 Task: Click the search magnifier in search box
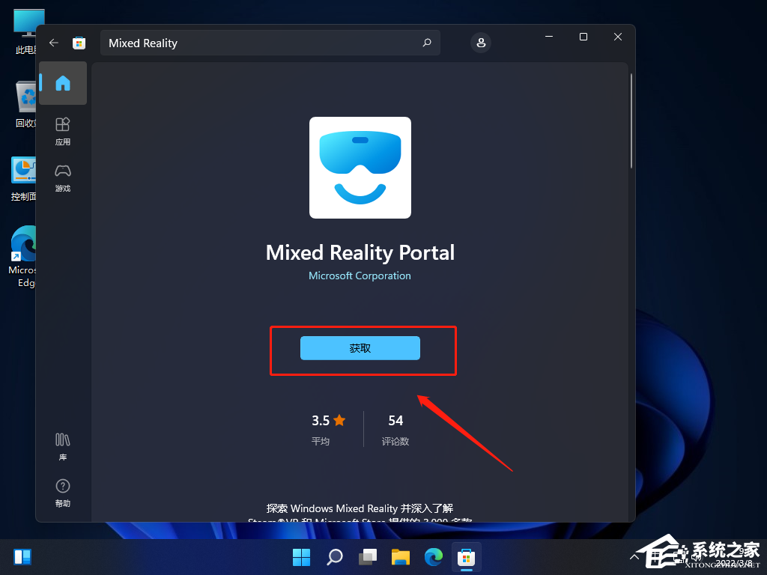[x=427, y=43]
